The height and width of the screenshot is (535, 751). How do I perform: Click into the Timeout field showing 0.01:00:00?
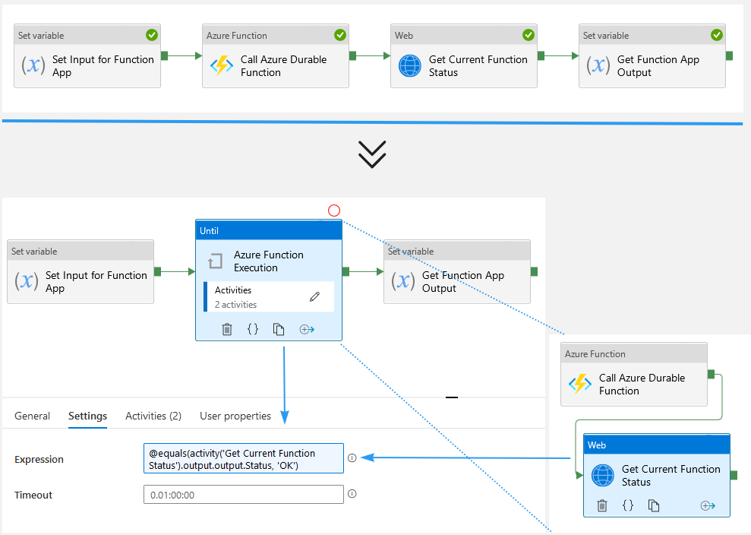[243, 495]
